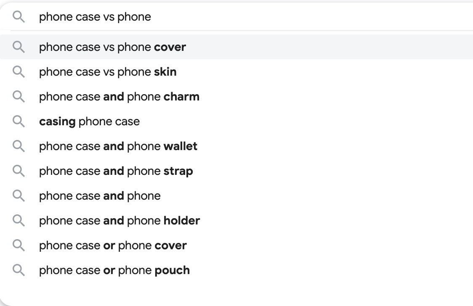473x306 pixels.
Task: Click search icon beside "phone strap" suggestion
Action: click(x=19, y=171)
